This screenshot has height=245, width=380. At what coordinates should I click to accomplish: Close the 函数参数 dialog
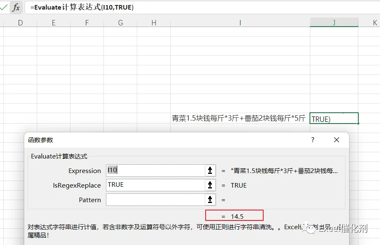336,140
